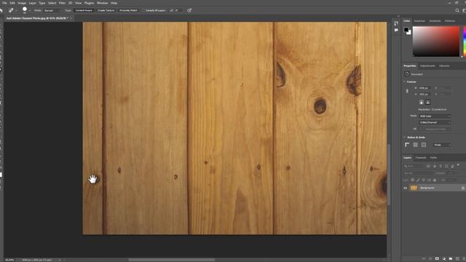This screenshot has height=262, width=466.
Task: Open the Window menu
Action: pos(102,3)
